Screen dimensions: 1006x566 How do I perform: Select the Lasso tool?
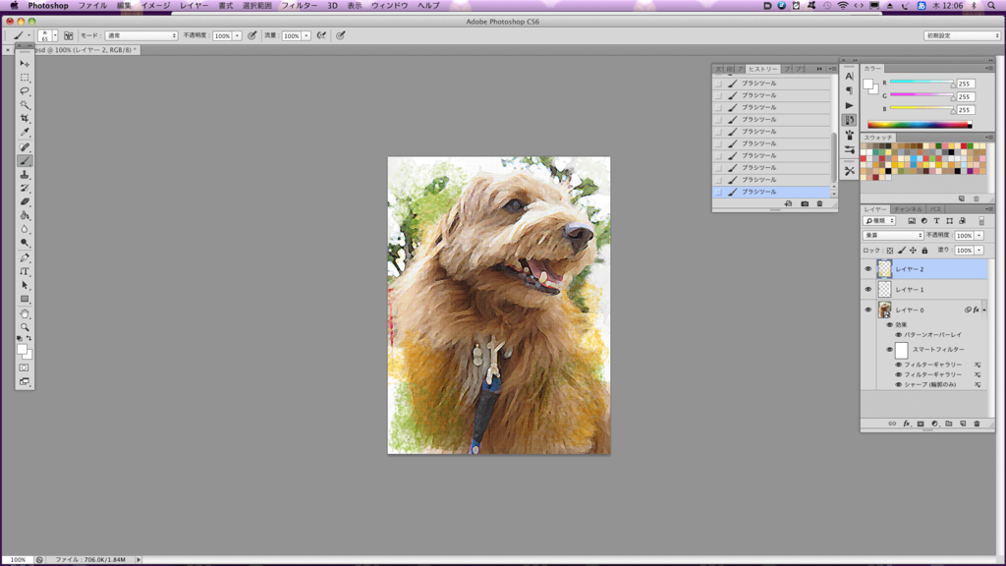[x=25, y=91]
